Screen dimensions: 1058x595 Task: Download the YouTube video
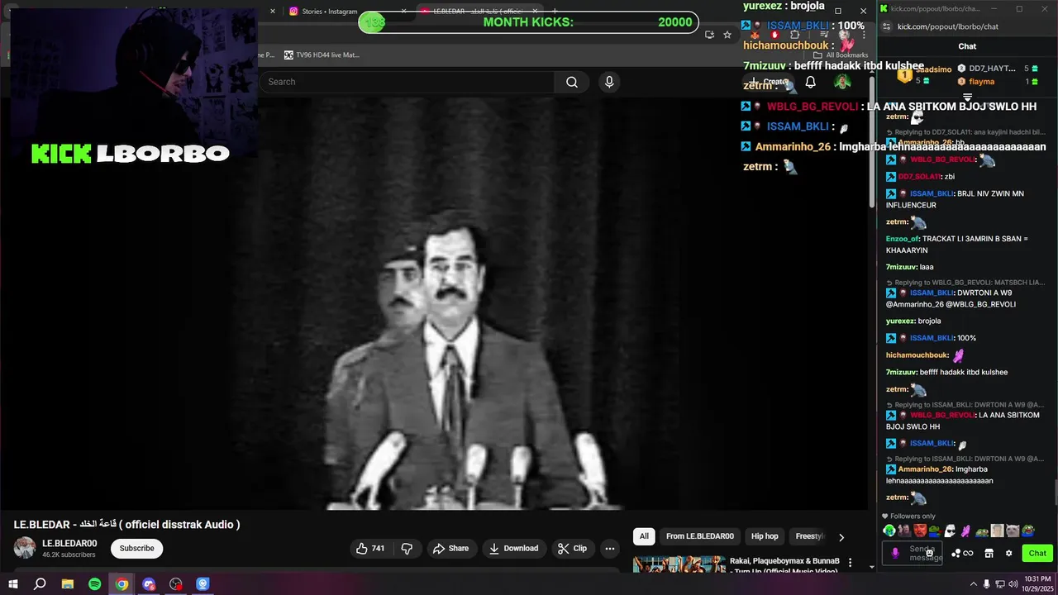tap(513, 548)
